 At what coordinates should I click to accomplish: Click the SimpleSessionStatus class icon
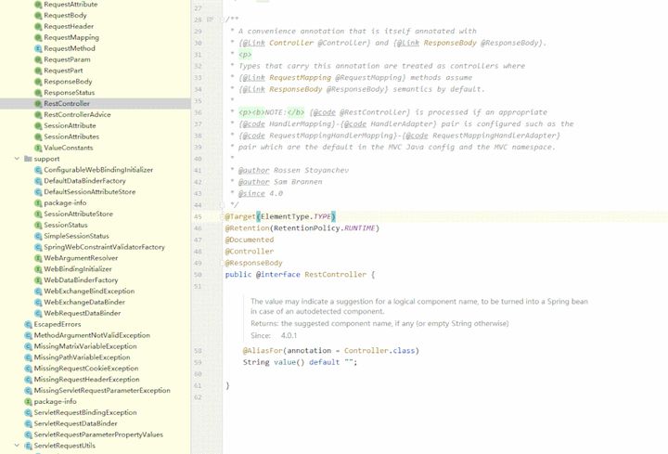click(38, 236)
